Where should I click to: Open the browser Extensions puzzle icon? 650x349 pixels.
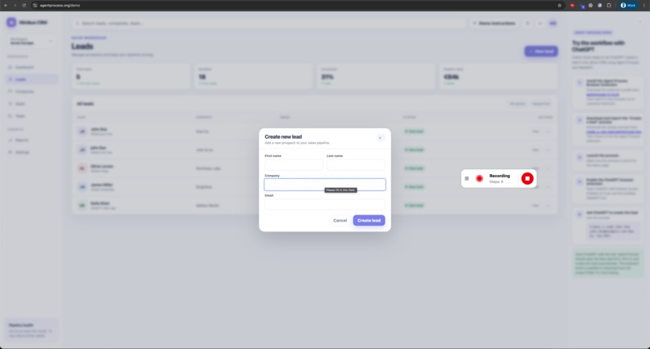pos(609,6)
